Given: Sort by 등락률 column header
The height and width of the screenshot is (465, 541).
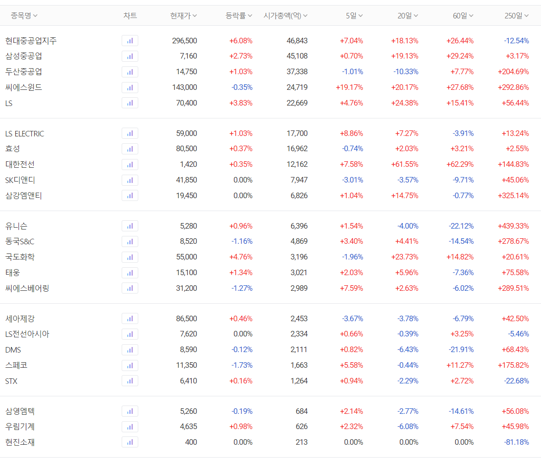Looking at the screenshot, I should coord(239,16).
